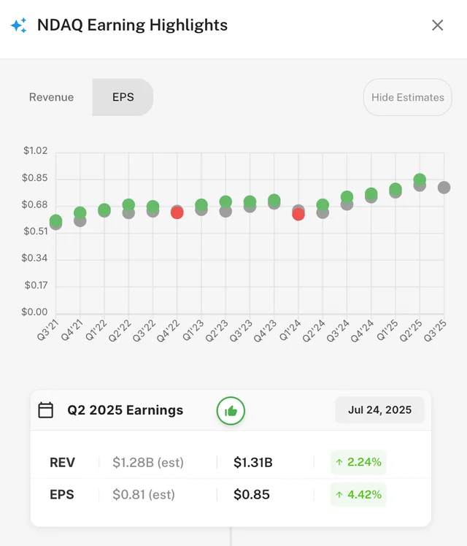Screen dimensions: 467x546
Task: Select the Q2'25 green EPS dot
Action: (x=420, y=180)
